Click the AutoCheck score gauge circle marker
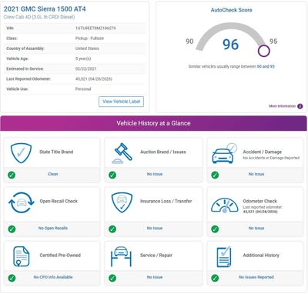The image size is (308, 294). pyautogui.click(x=264, y=51)
